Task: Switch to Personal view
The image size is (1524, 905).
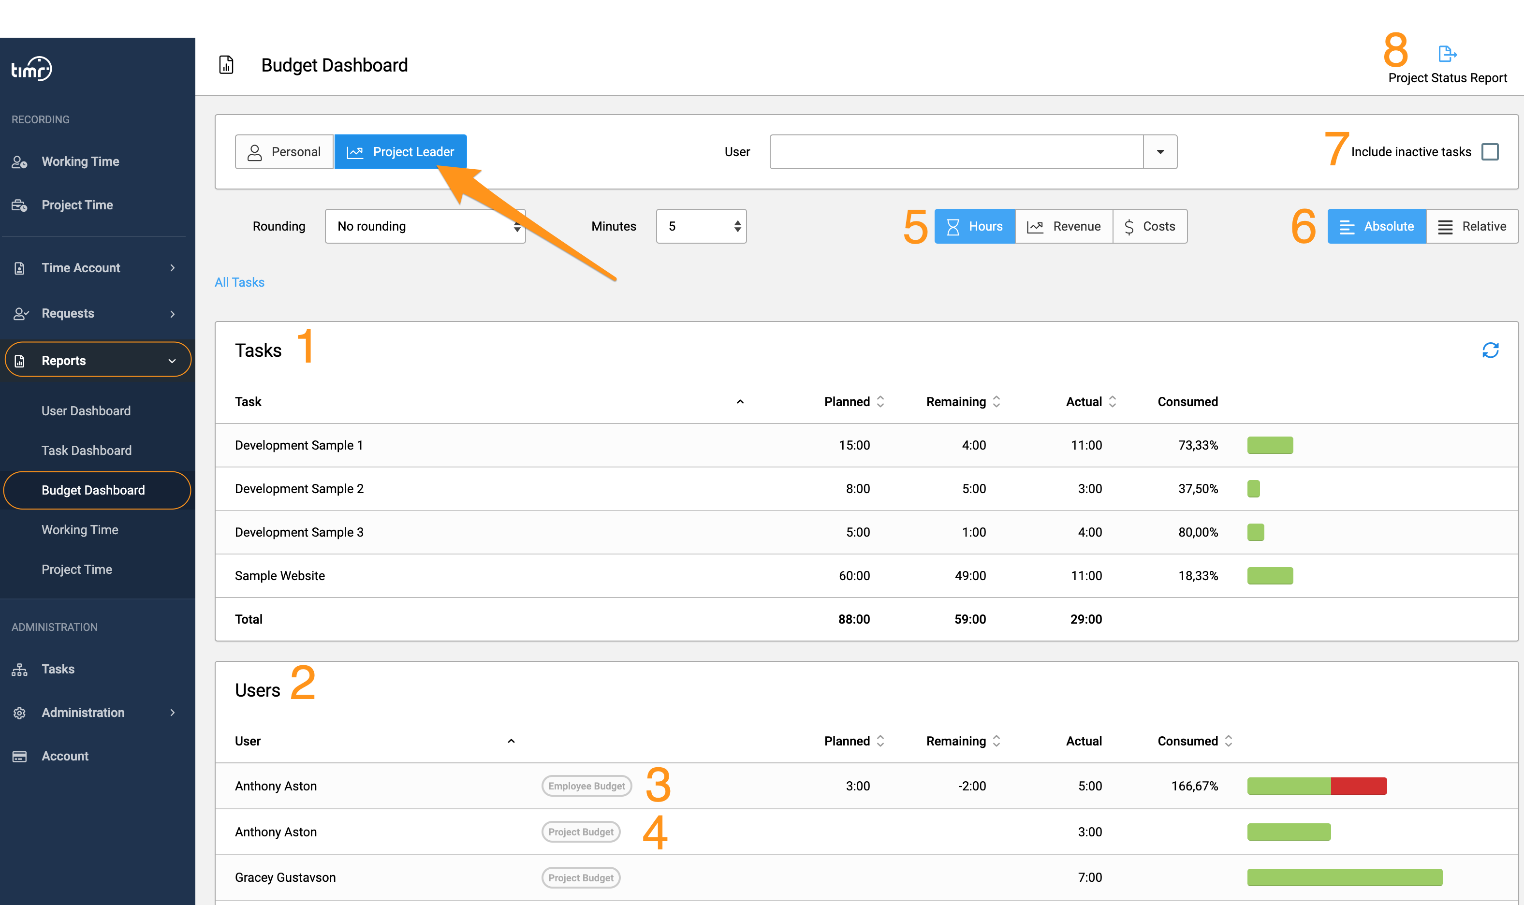Action: click(x=284, y=152)
